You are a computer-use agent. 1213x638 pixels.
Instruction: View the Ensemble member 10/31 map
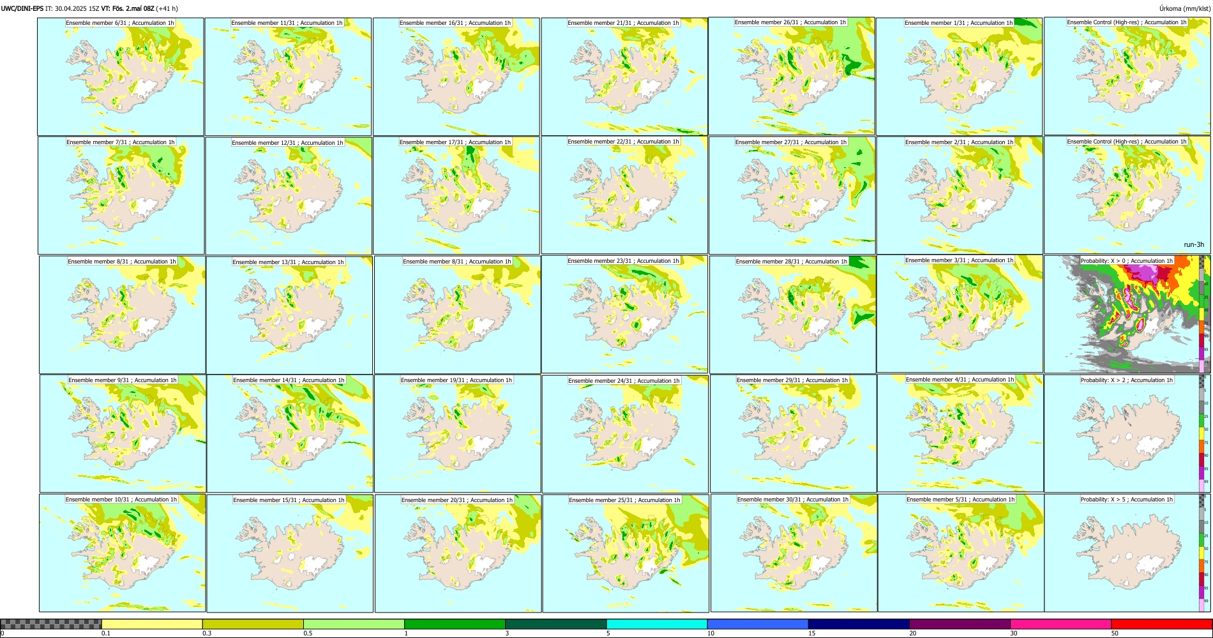[123, 553]
